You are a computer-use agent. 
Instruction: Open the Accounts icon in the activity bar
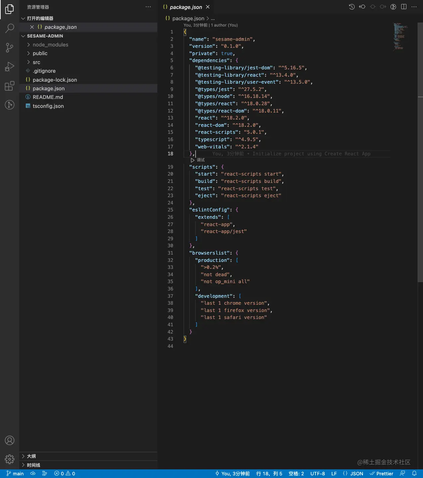pos(9,440)
